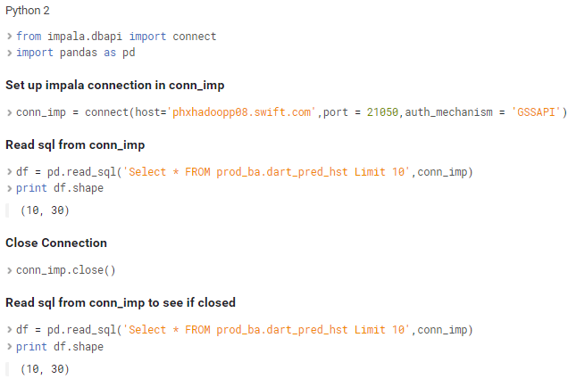Click the final pd.read_sql query code line
The height and width of the screenshot is (379, 576).
tap(244, 330)
